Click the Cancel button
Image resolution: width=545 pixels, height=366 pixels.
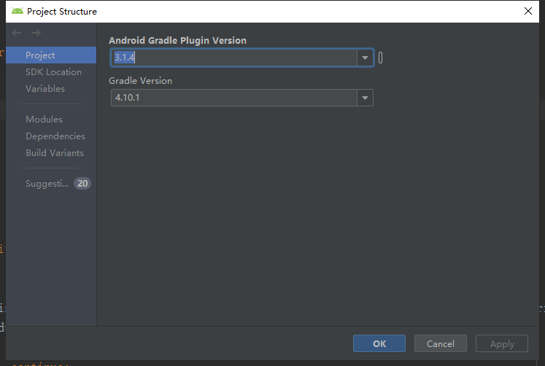pos(441,343)
